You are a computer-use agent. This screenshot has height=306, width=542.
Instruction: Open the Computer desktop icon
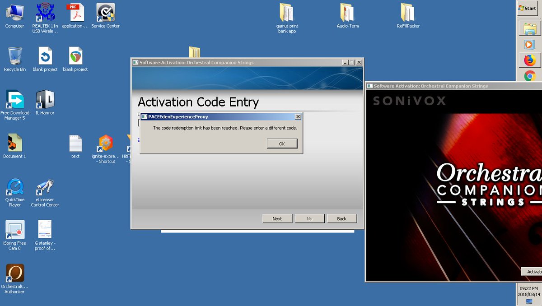14,16
